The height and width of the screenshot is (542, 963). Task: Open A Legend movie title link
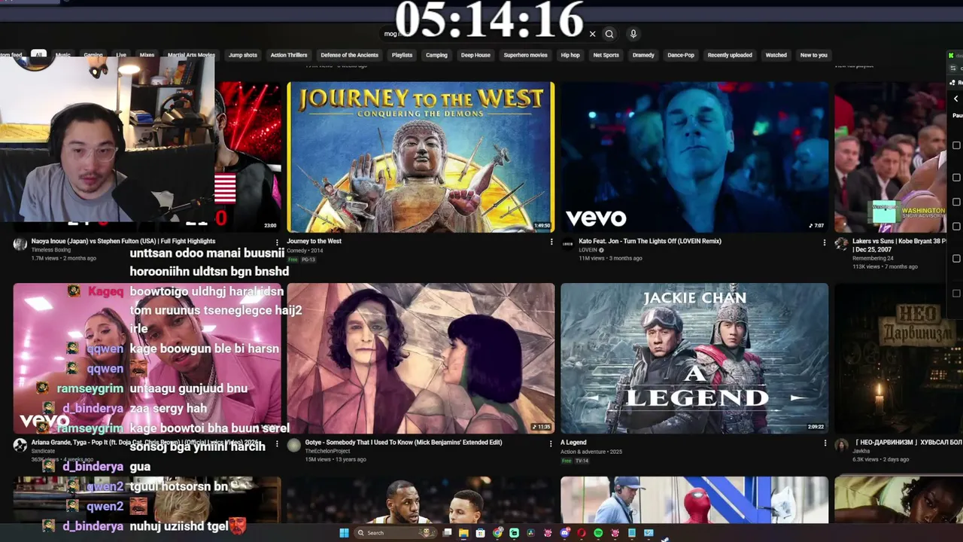pos(573,443)
